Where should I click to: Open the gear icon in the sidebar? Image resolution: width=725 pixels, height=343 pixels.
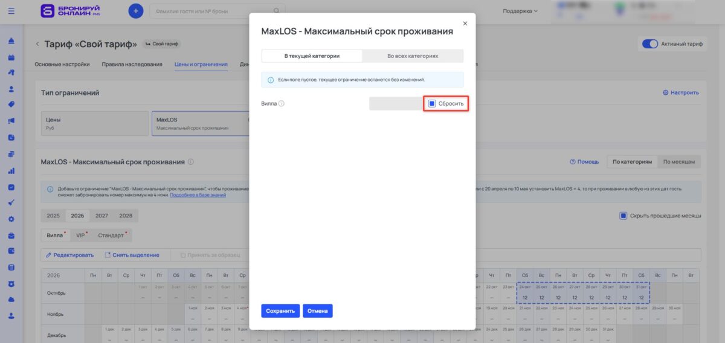tap(11, 219)
